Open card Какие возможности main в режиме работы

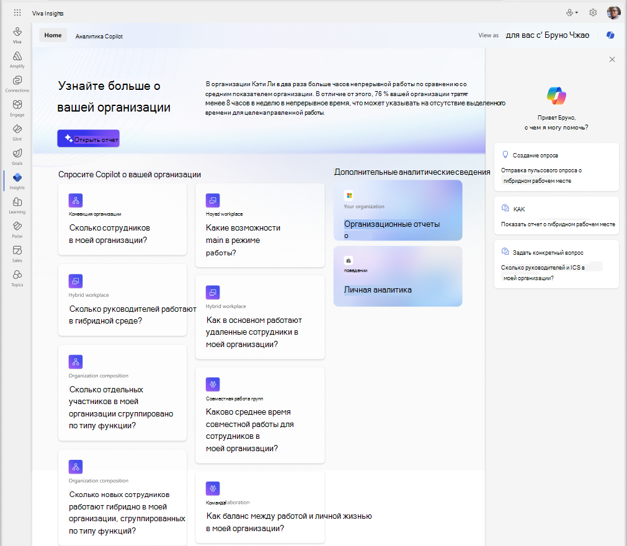pos(260,225)
